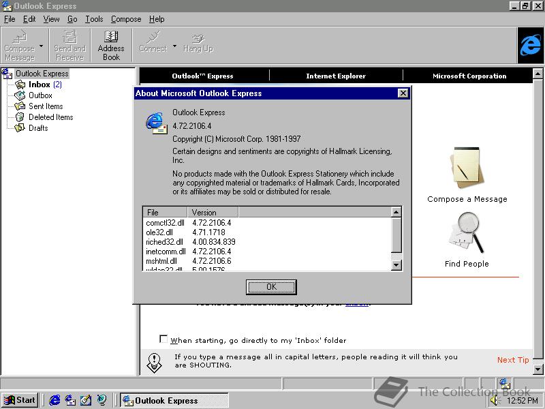545x409 pixels.
Task: Click the File column header
Action: point(165,212)
